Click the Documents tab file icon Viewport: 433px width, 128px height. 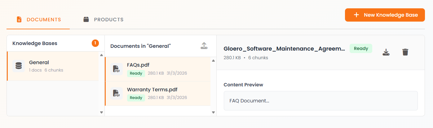tap(19, 19)
